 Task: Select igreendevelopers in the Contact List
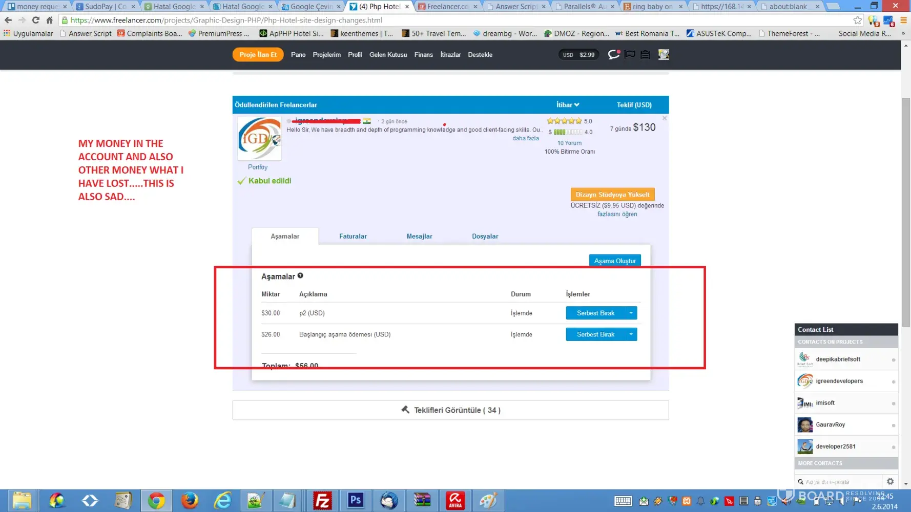(839, 381)
